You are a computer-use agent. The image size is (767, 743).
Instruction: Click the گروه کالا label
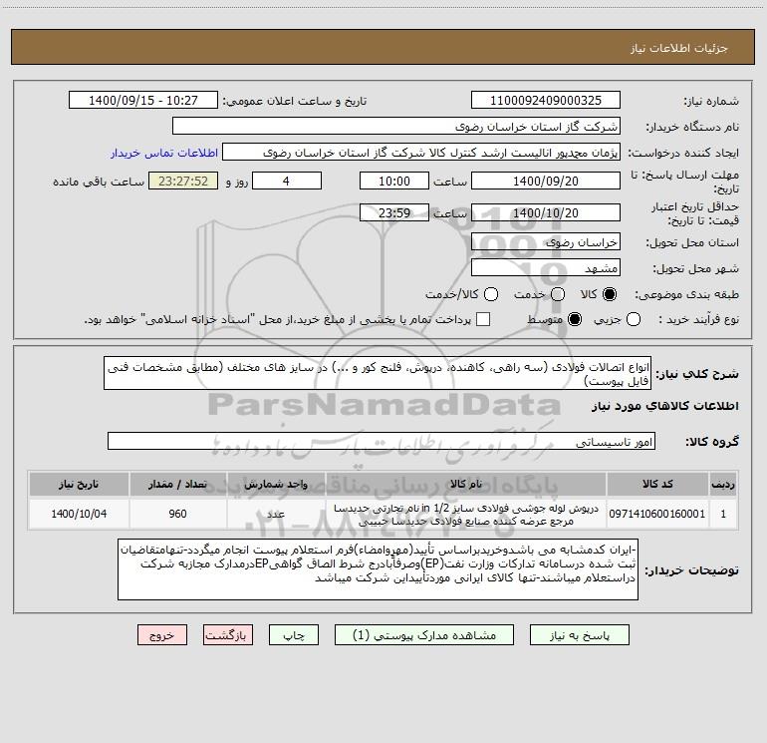pyautogui.click(x=712, y=442)
